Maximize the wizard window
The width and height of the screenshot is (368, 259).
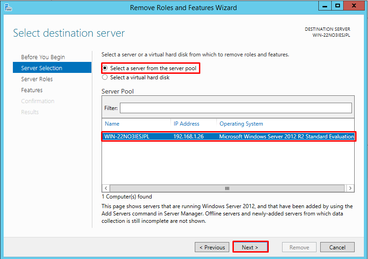(x=338, y=6)
